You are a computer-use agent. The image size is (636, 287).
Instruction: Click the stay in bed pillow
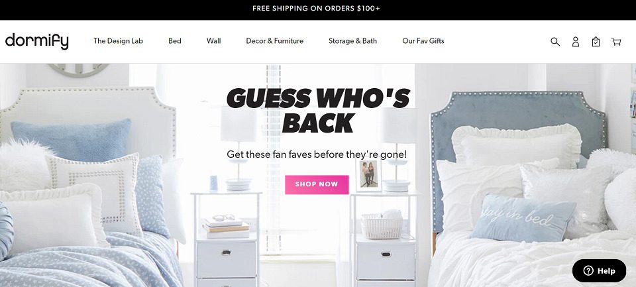click(523, 217)
